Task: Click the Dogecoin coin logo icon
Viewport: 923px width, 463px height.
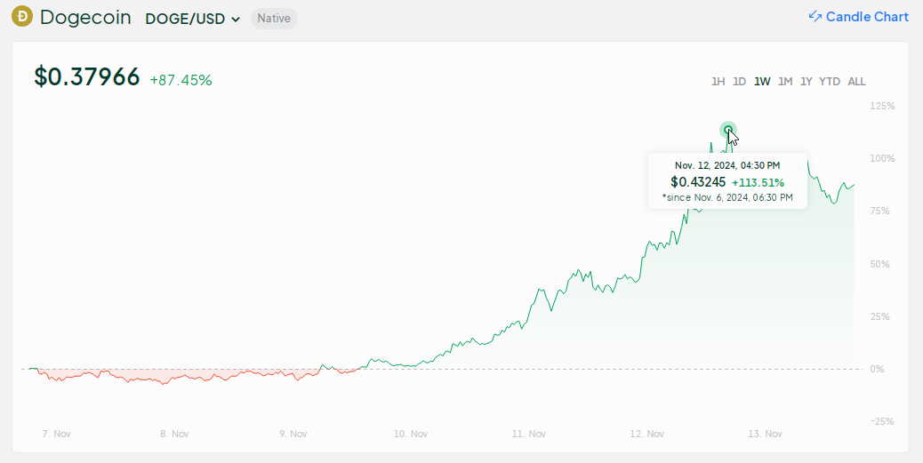Action: click(x=22, y=17)
